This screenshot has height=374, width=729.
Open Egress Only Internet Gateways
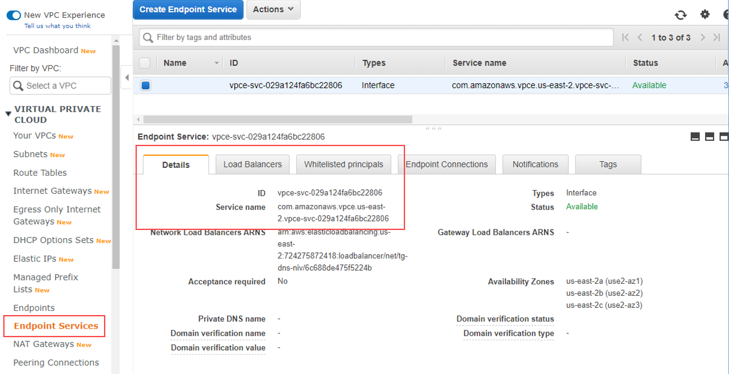pos(57,215)
